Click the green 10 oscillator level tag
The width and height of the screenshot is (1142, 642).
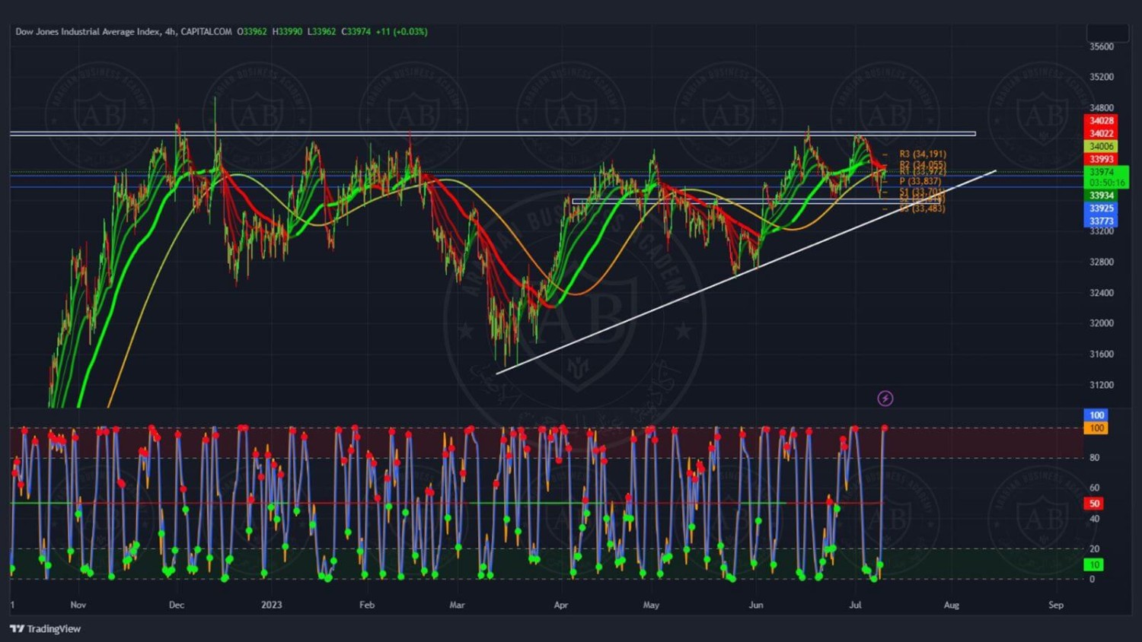(1094, 564)
